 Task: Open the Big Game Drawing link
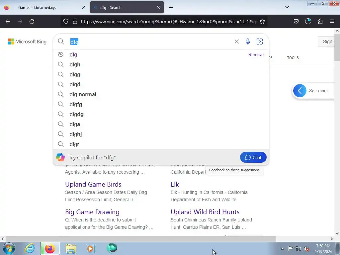(92, 212)
